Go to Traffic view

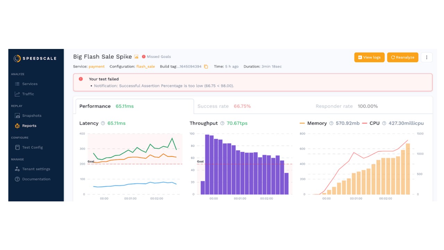[x=28, y=94]
